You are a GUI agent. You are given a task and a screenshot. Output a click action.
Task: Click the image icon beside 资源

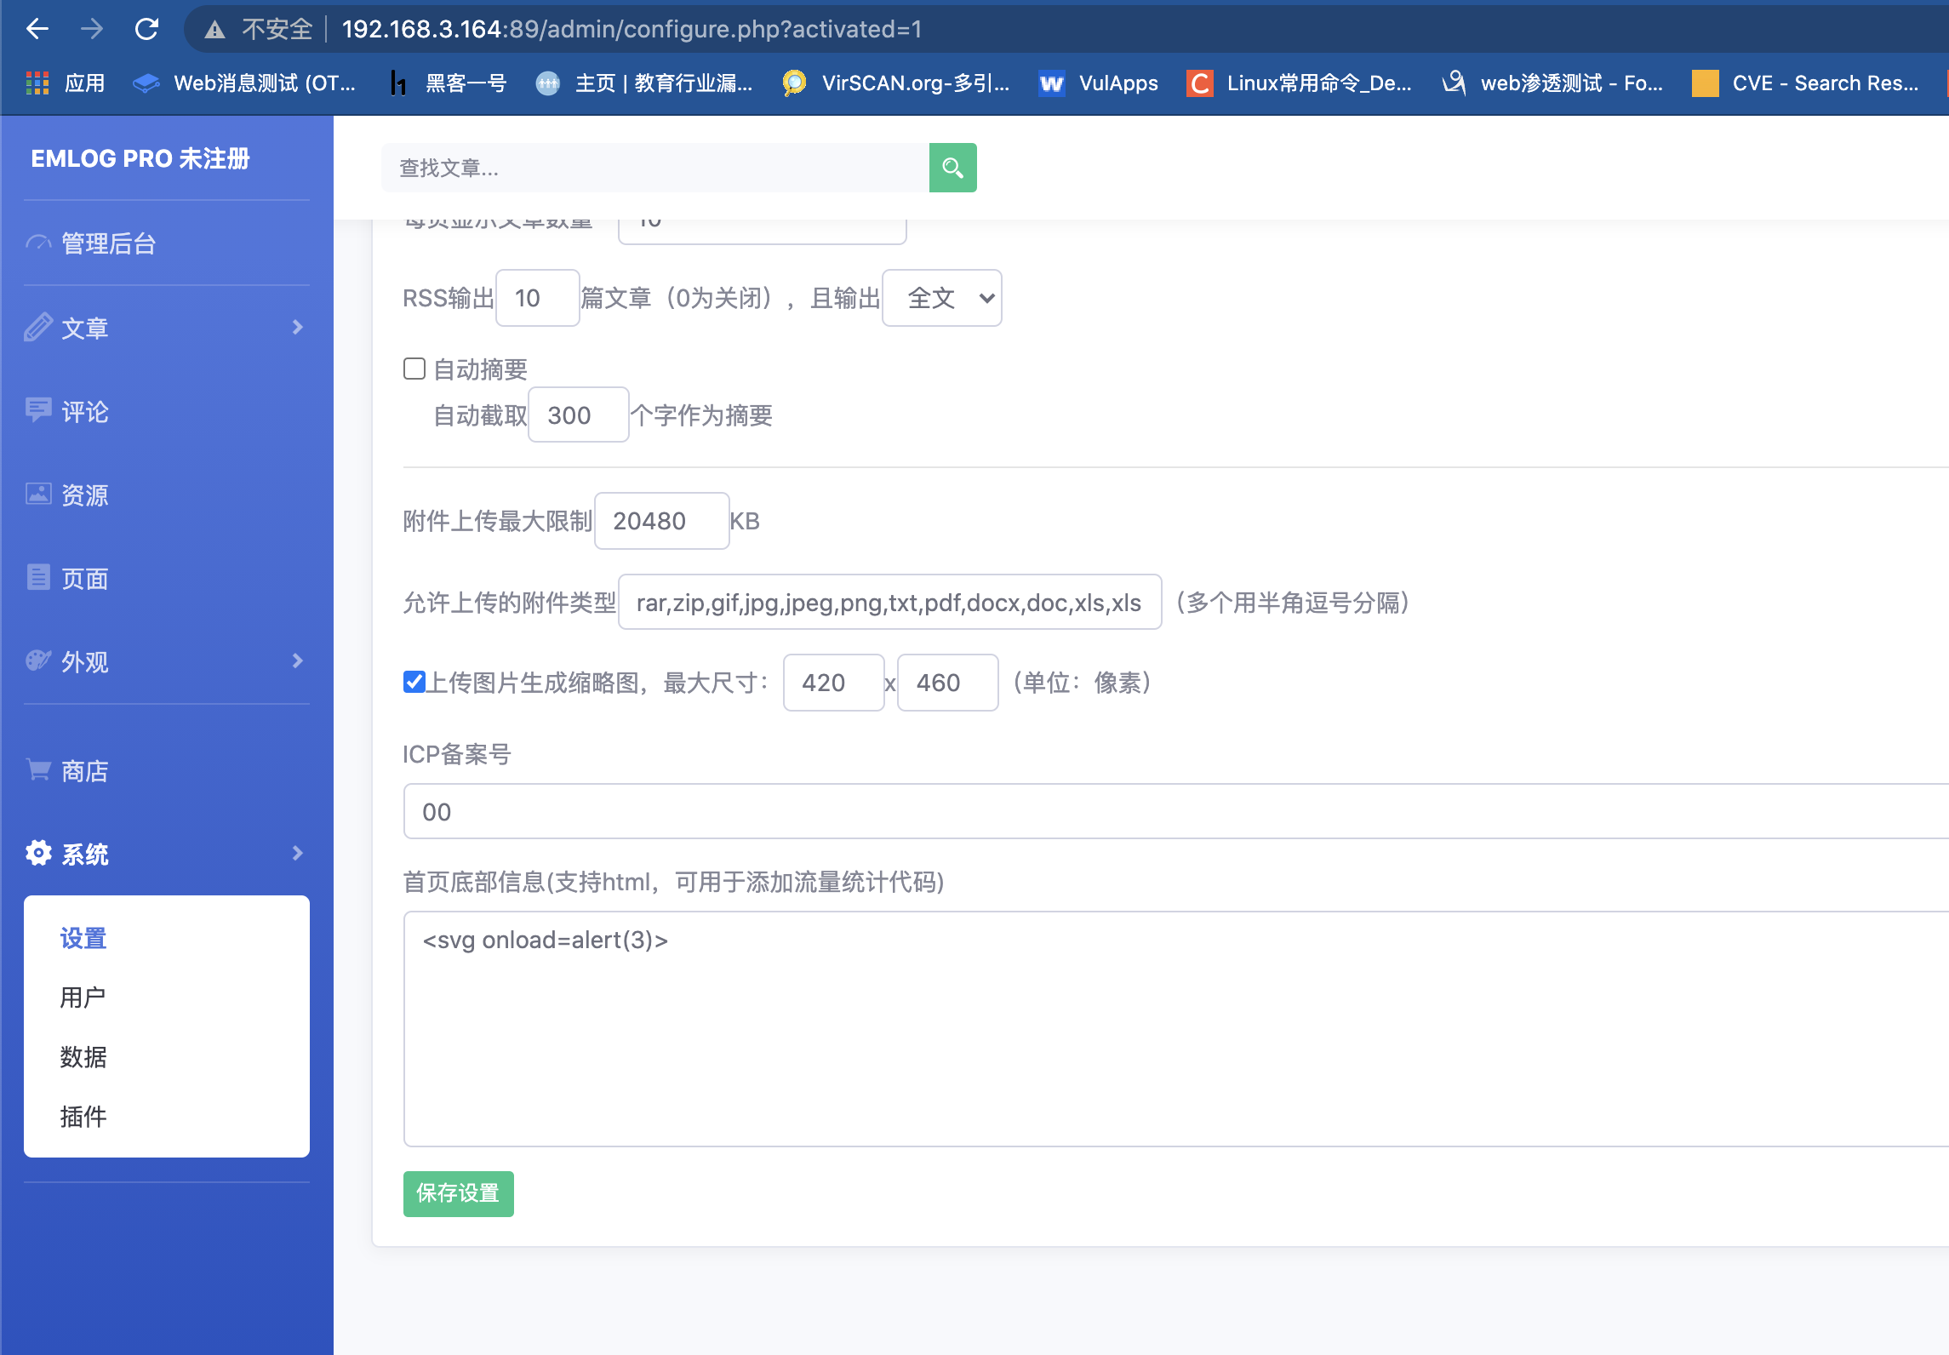coord(38,495)
